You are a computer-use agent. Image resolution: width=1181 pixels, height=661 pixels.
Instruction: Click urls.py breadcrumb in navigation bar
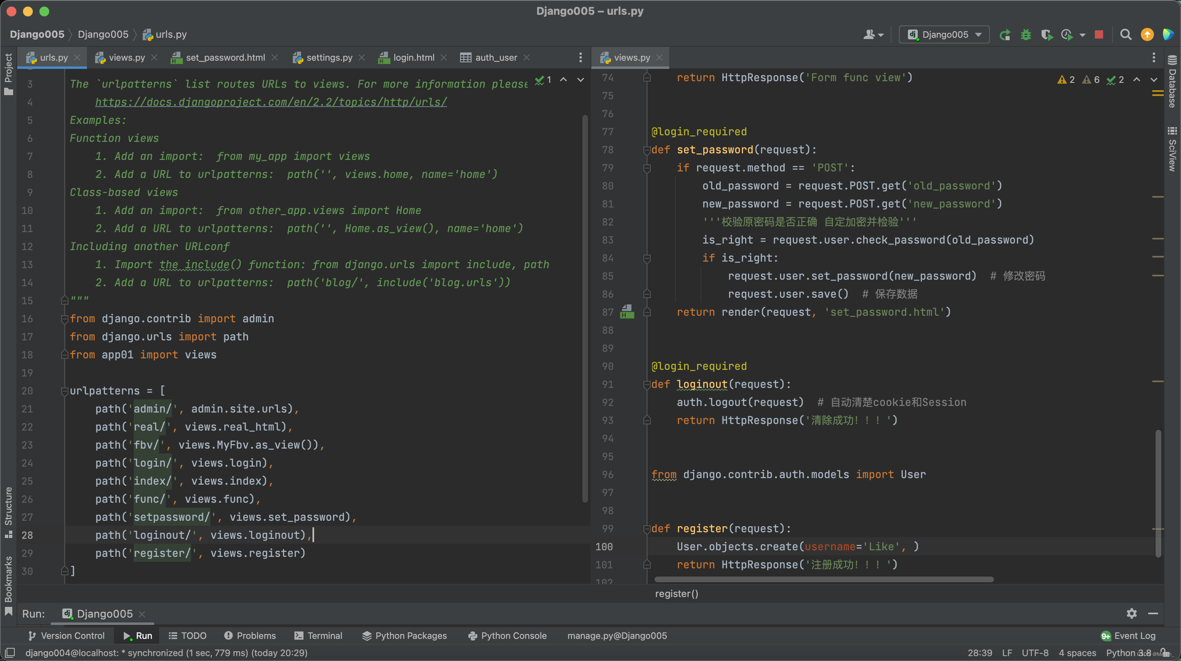tap(165, 34)
